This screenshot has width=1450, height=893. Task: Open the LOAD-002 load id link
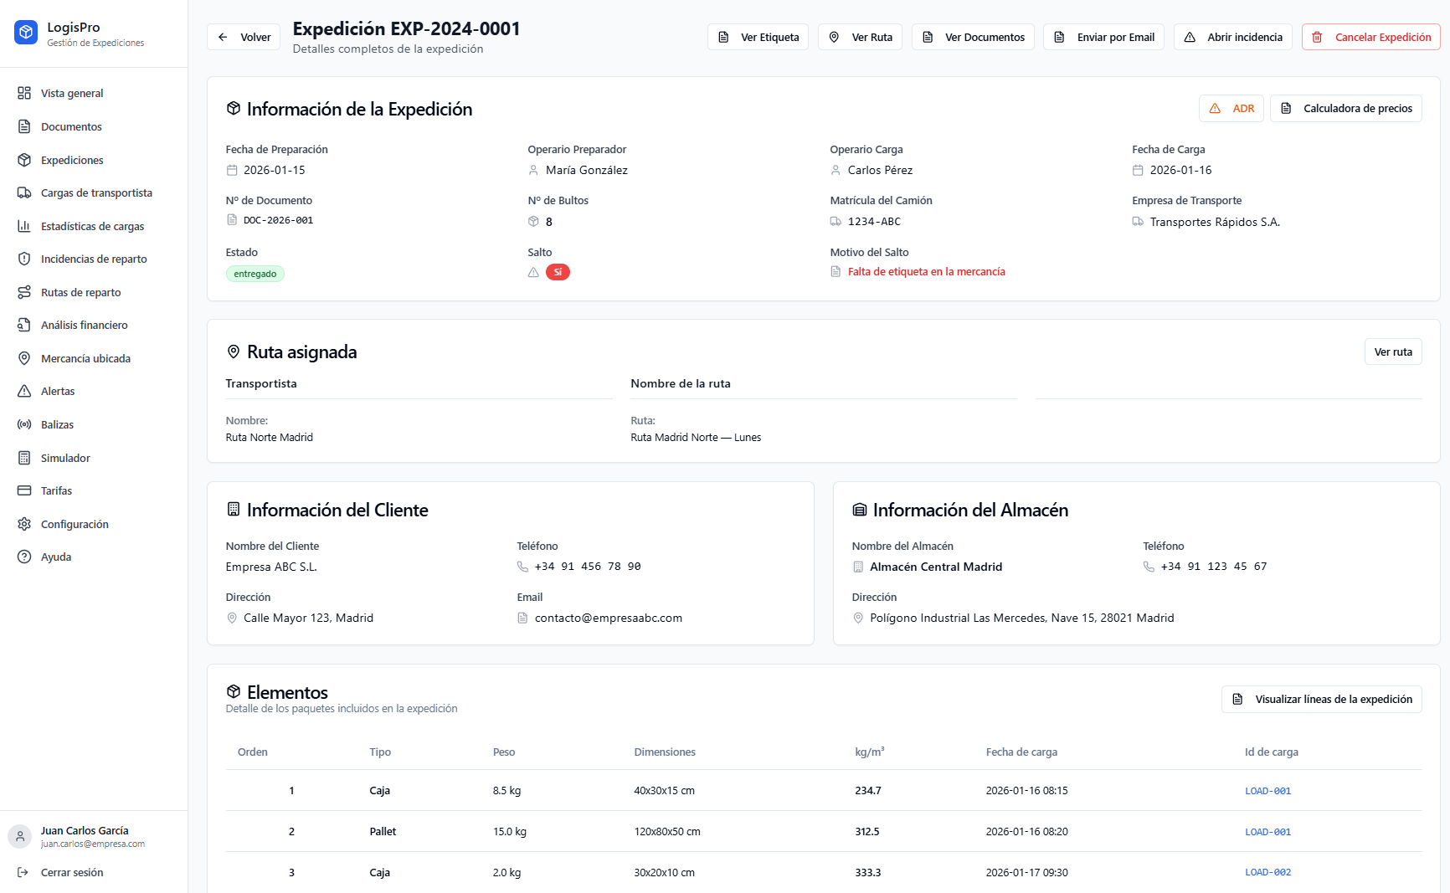pos(1267,872)
